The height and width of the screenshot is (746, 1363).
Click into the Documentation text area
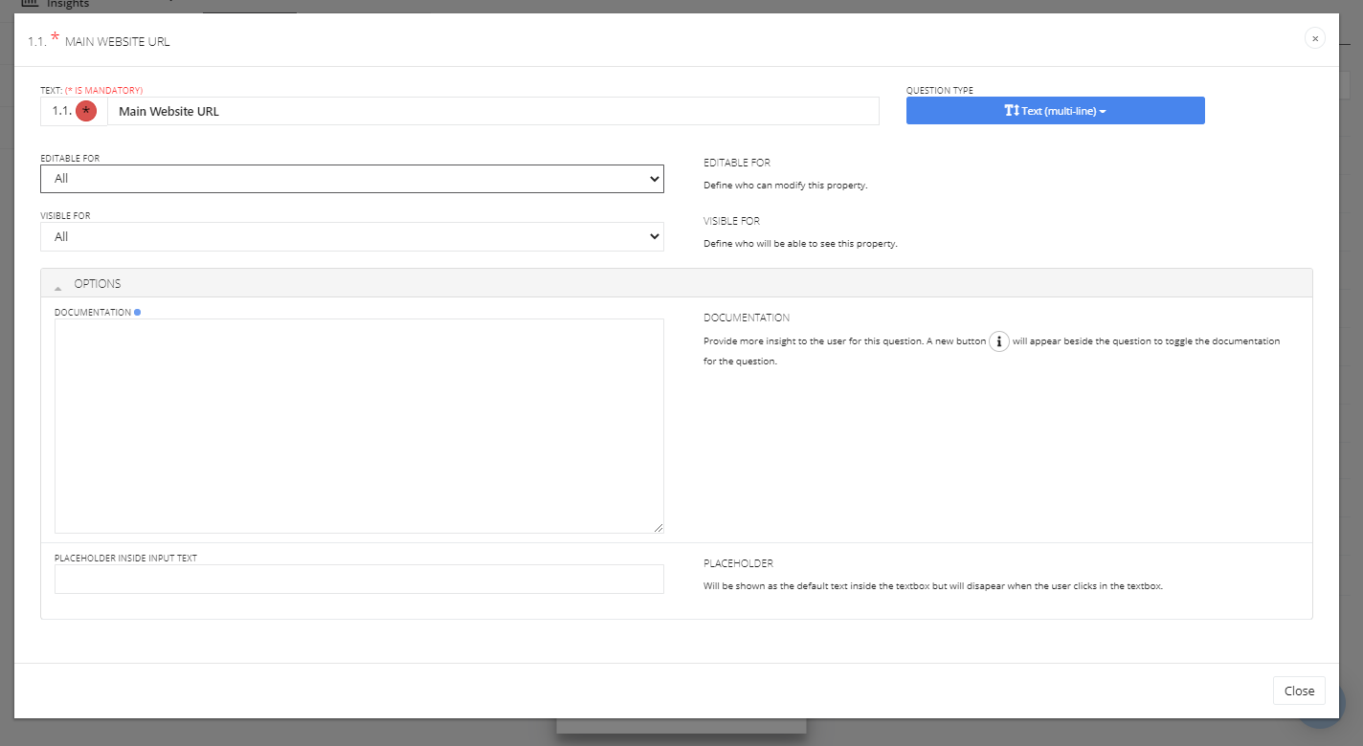coord(359,426)
